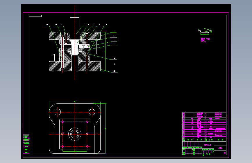Select top-right screw hole of the inner square plate

point(87,122)
